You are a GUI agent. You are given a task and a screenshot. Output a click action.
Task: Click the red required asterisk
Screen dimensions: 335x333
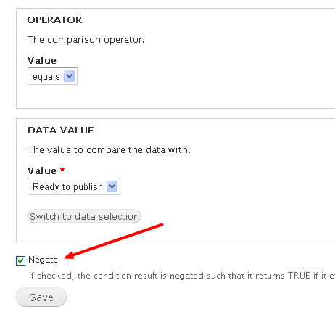click(x=62, y=170)
